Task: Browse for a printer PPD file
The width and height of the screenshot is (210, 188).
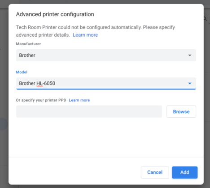Action: [x=181, y=111]
